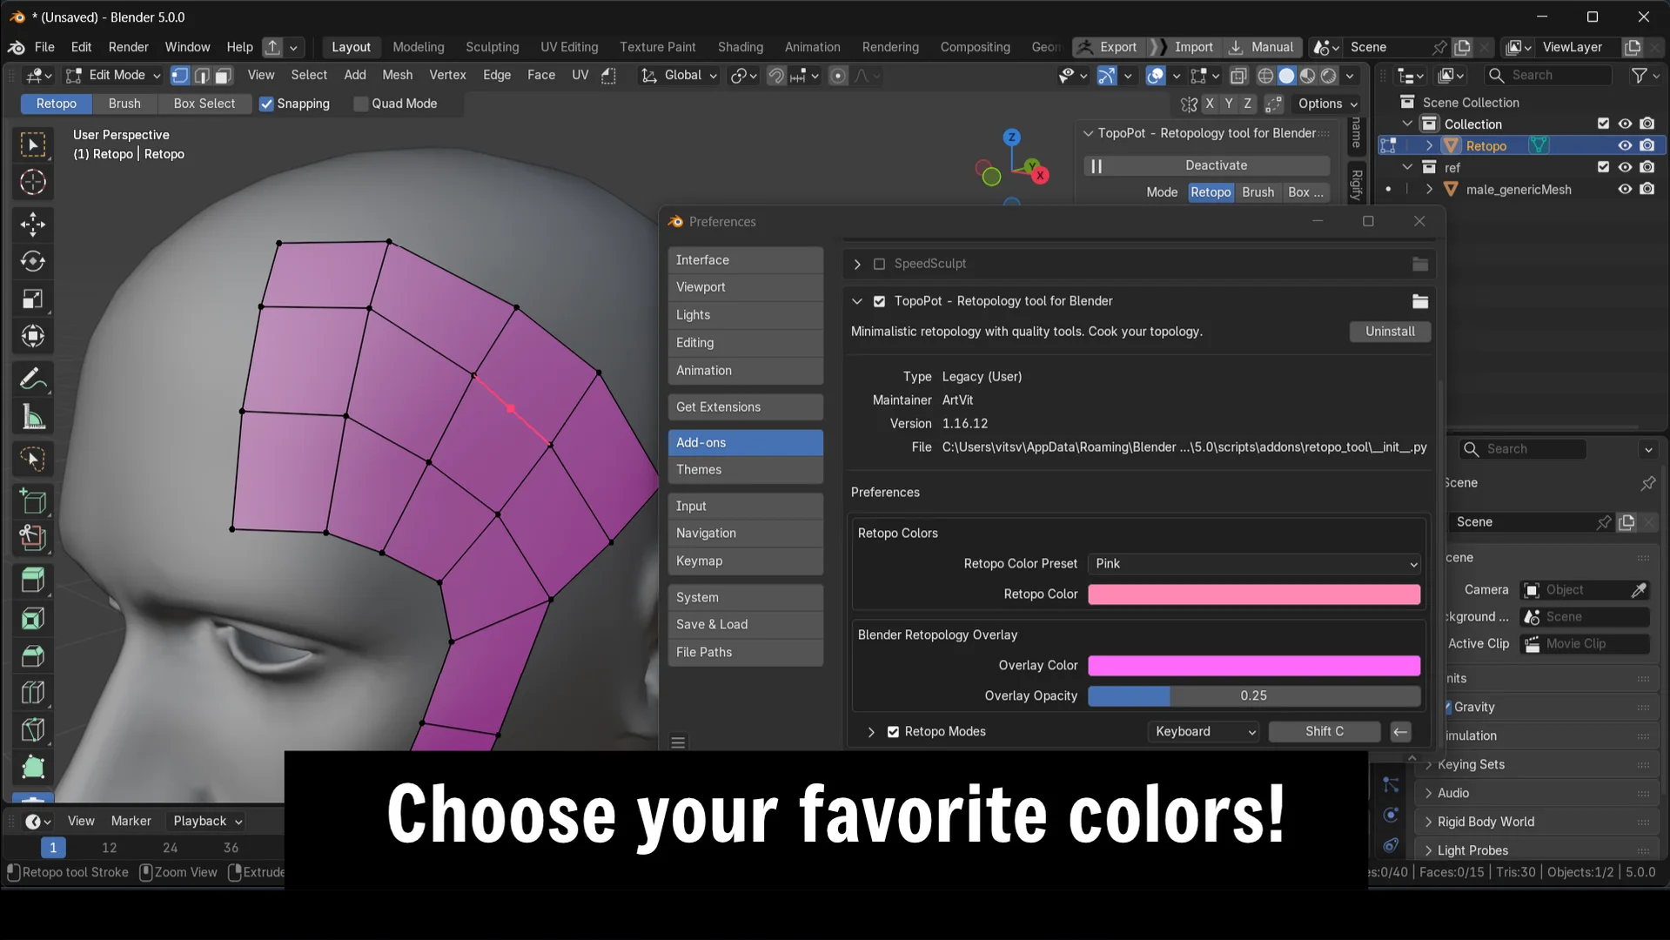Expand the SpeedSculpt add-on entry
The image size is (1670, 940).
(857, 264)
